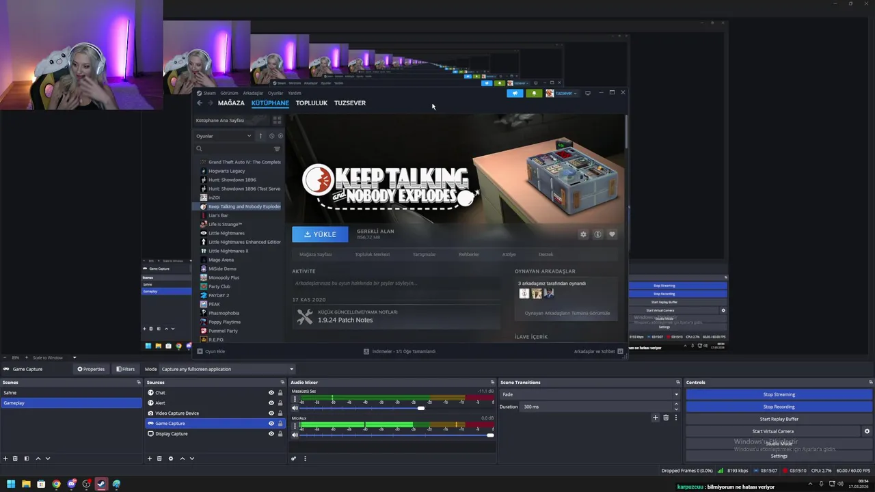The width and height of the screenshot is (875, 492).
Task: Toggle lock on Display Capture source
Action: (x=280, y=434)
